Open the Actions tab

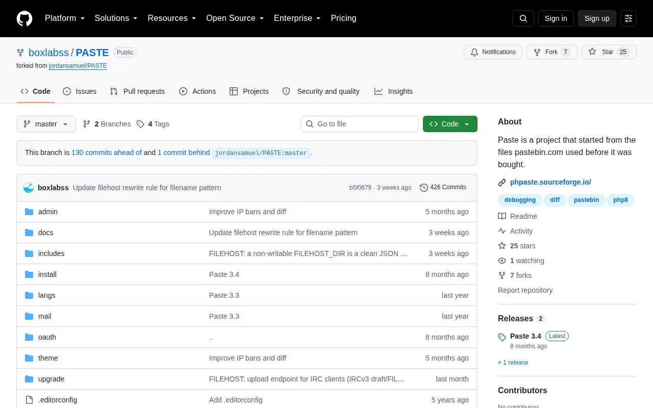tap(197, 91)
